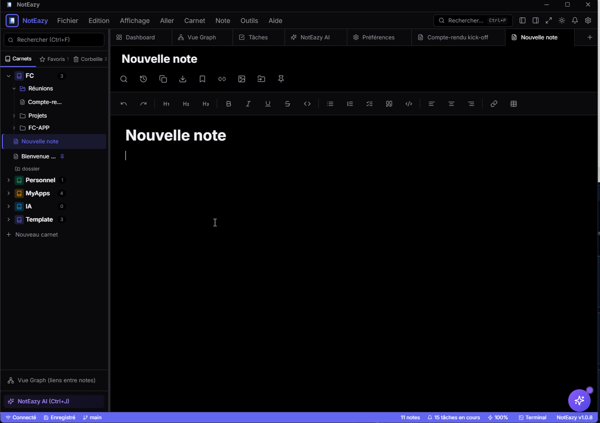600x423 pixels.
Task: Align text to the right
Action: (x=471, y=104)
